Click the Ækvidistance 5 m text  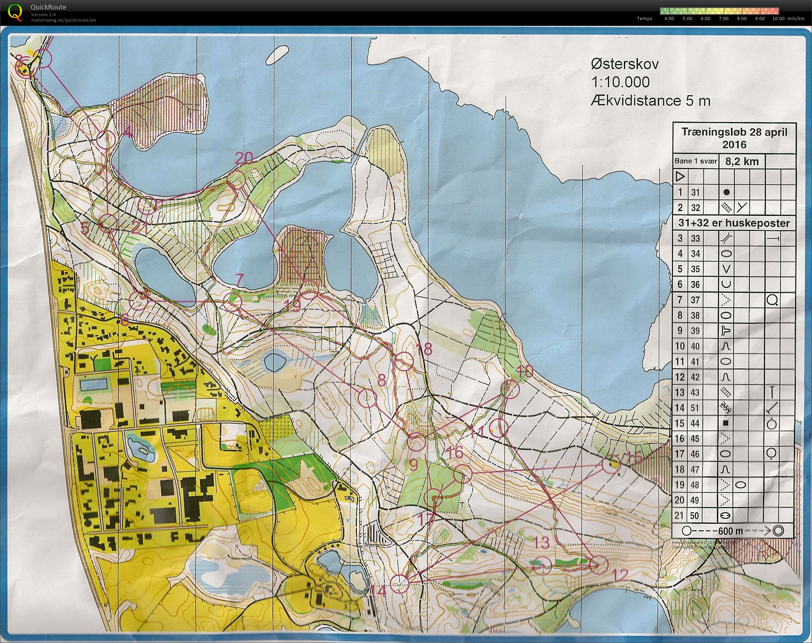click(x=651, y=100)
